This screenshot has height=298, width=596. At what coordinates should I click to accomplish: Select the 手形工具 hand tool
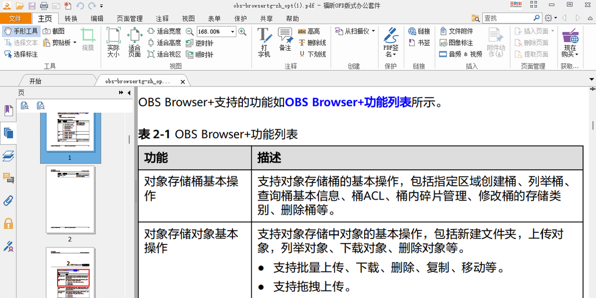(21, 31)
